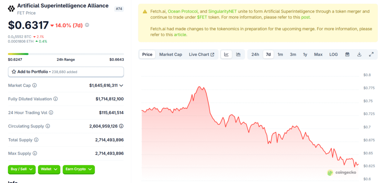Click the 0.0₅5552 BTC price text
382x183 pixels.
(19, 37)
